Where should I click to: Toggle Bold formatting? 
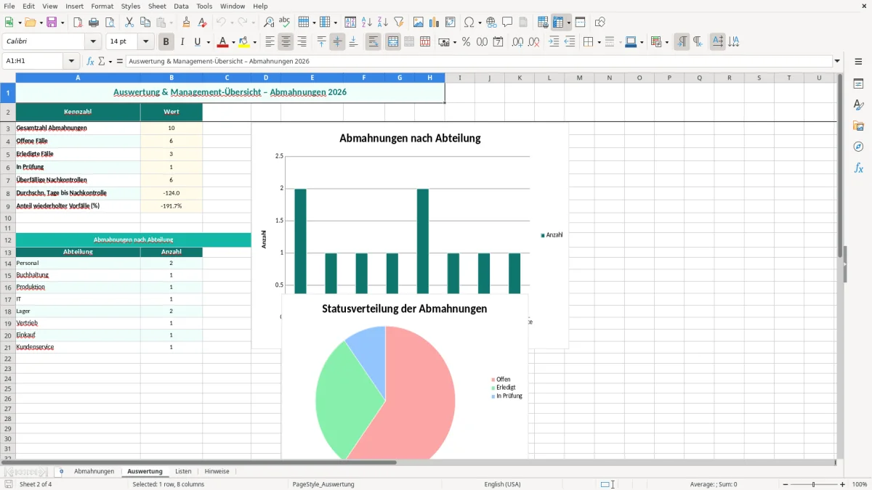tap(166, 42)
